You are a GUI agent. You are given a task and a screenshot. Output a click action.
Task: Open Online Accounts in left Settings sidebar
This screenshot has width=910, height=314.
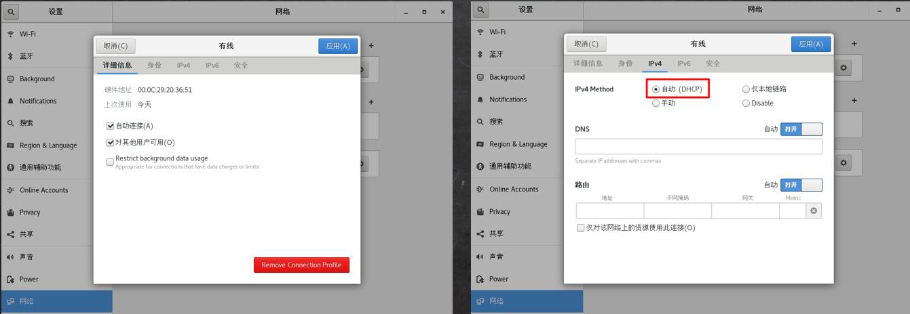[43, 190]
